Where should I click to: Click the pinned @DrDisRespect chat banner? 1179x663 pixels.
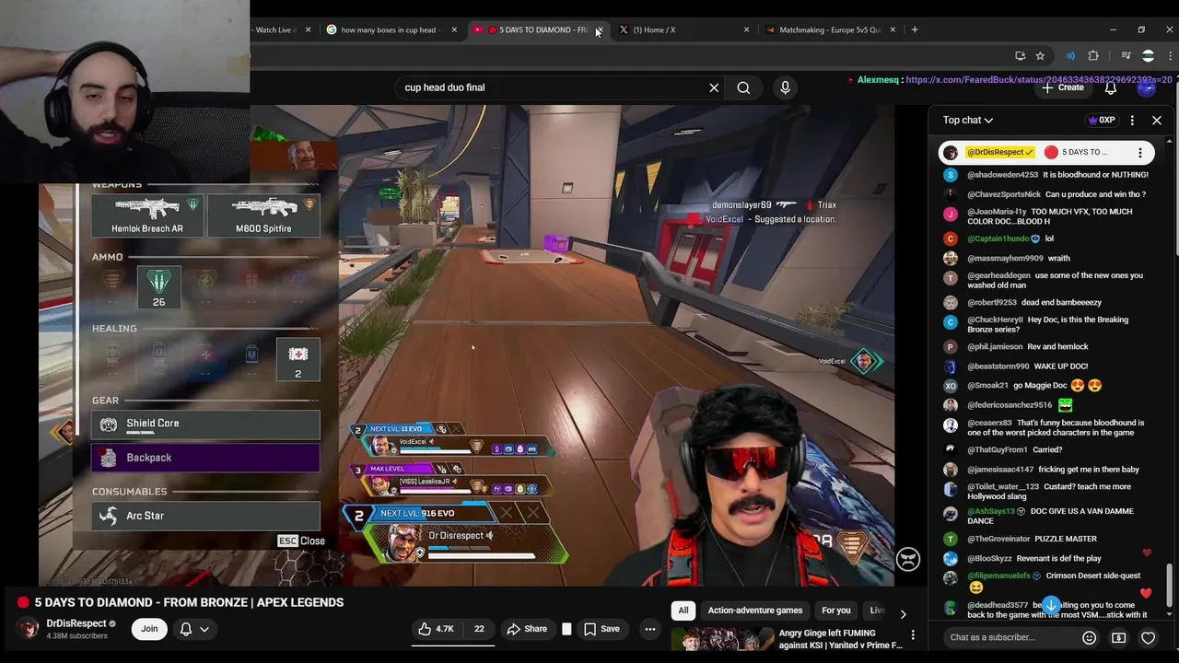tap(1046, 152)
